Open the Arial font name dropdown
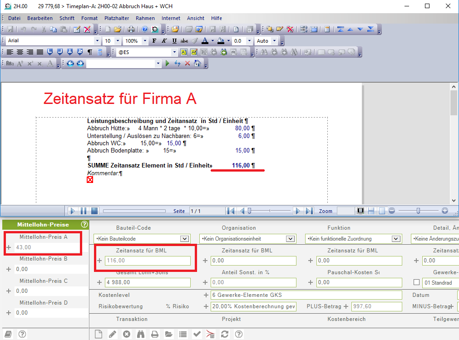This screenshot has height=340, width=459. (x=97, y=41)
